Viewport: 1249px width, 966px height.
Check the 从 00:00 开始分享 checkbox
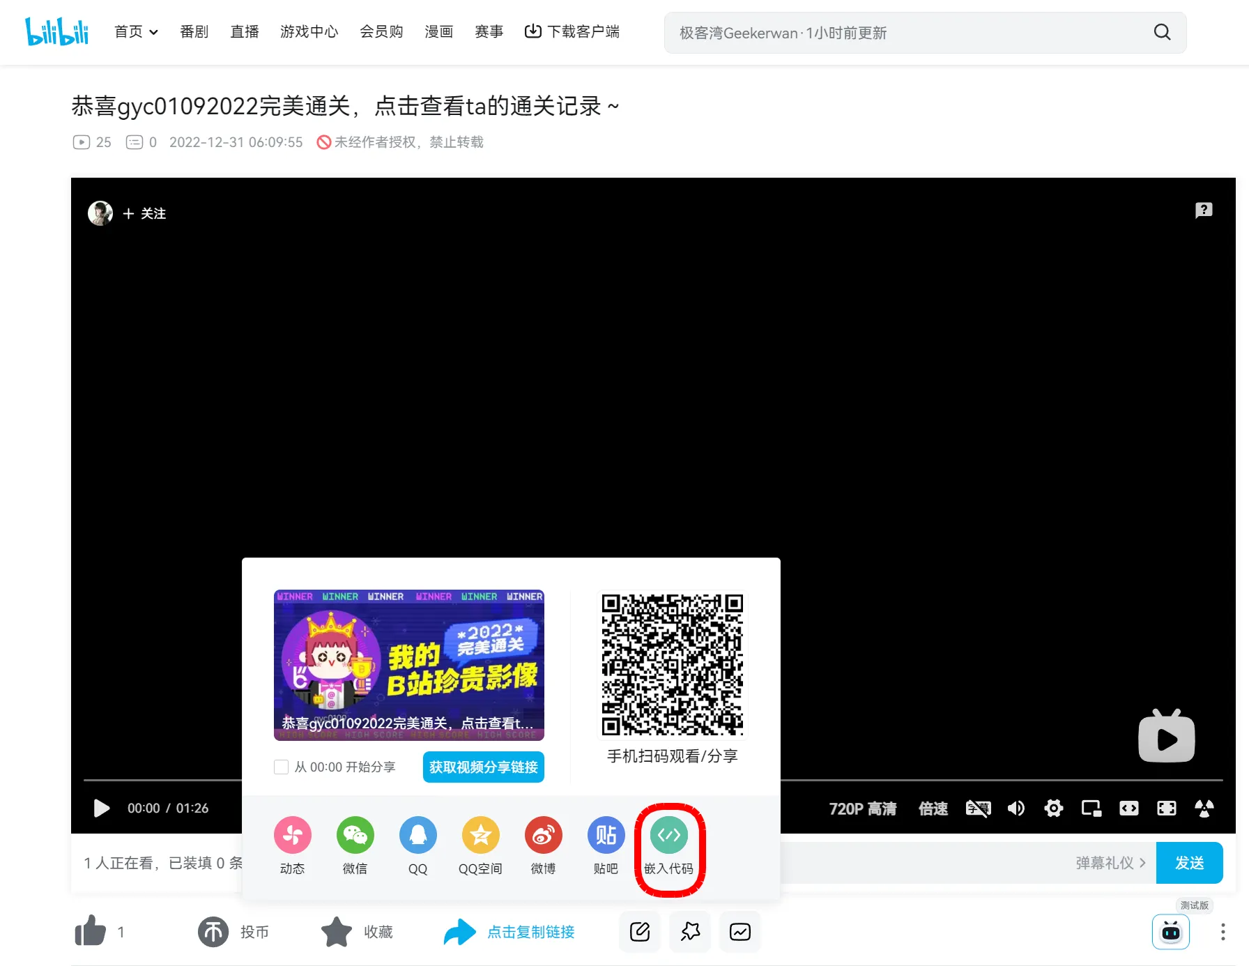(281, 767)
